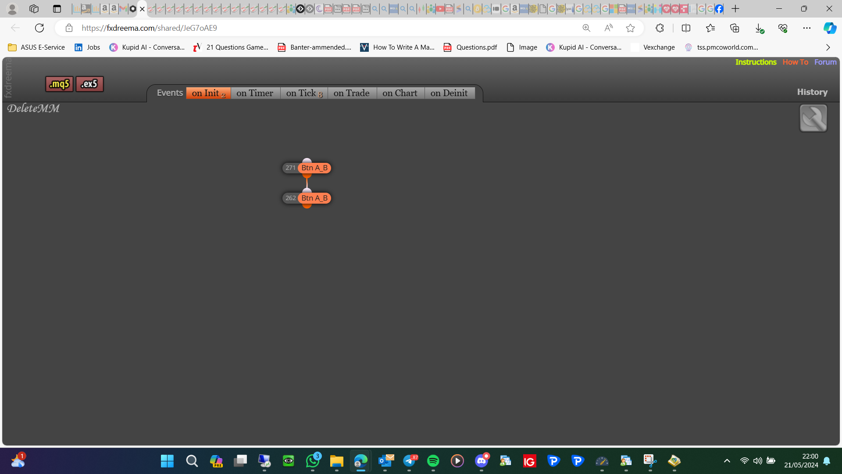Open the wrench settings tool
This screenshot has width=842, height=474.
pyautogui.click(x=813, y=118)
